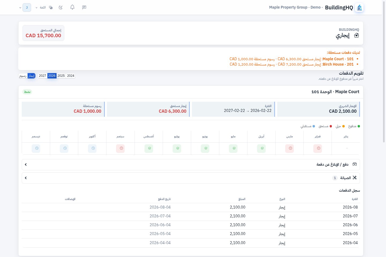Open the notifications bell
386x257 pixels.
click(x=72, y=7)
